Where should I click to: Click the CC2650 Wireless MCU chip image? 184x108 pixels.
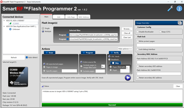pos(18,77)
